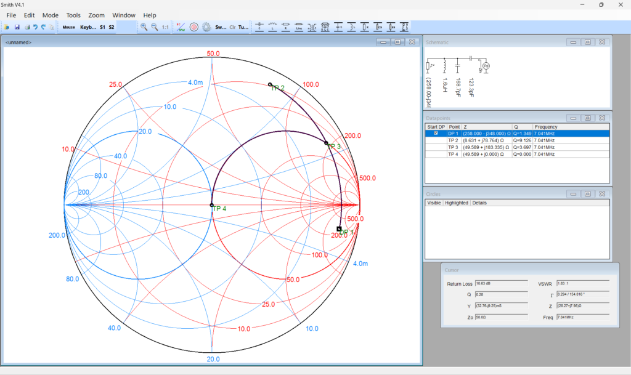The image size is (631, 375).
Task: Toggle the Start DP checkbox for DP 1
Action: coord(436,133)
